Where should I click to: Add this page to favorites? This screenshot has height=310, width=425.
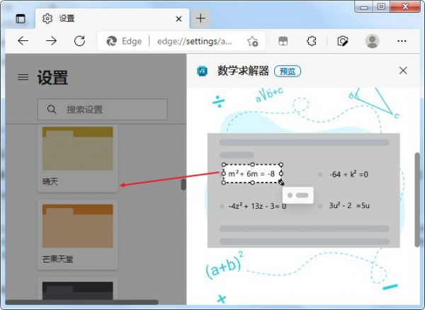pos(252,41)
